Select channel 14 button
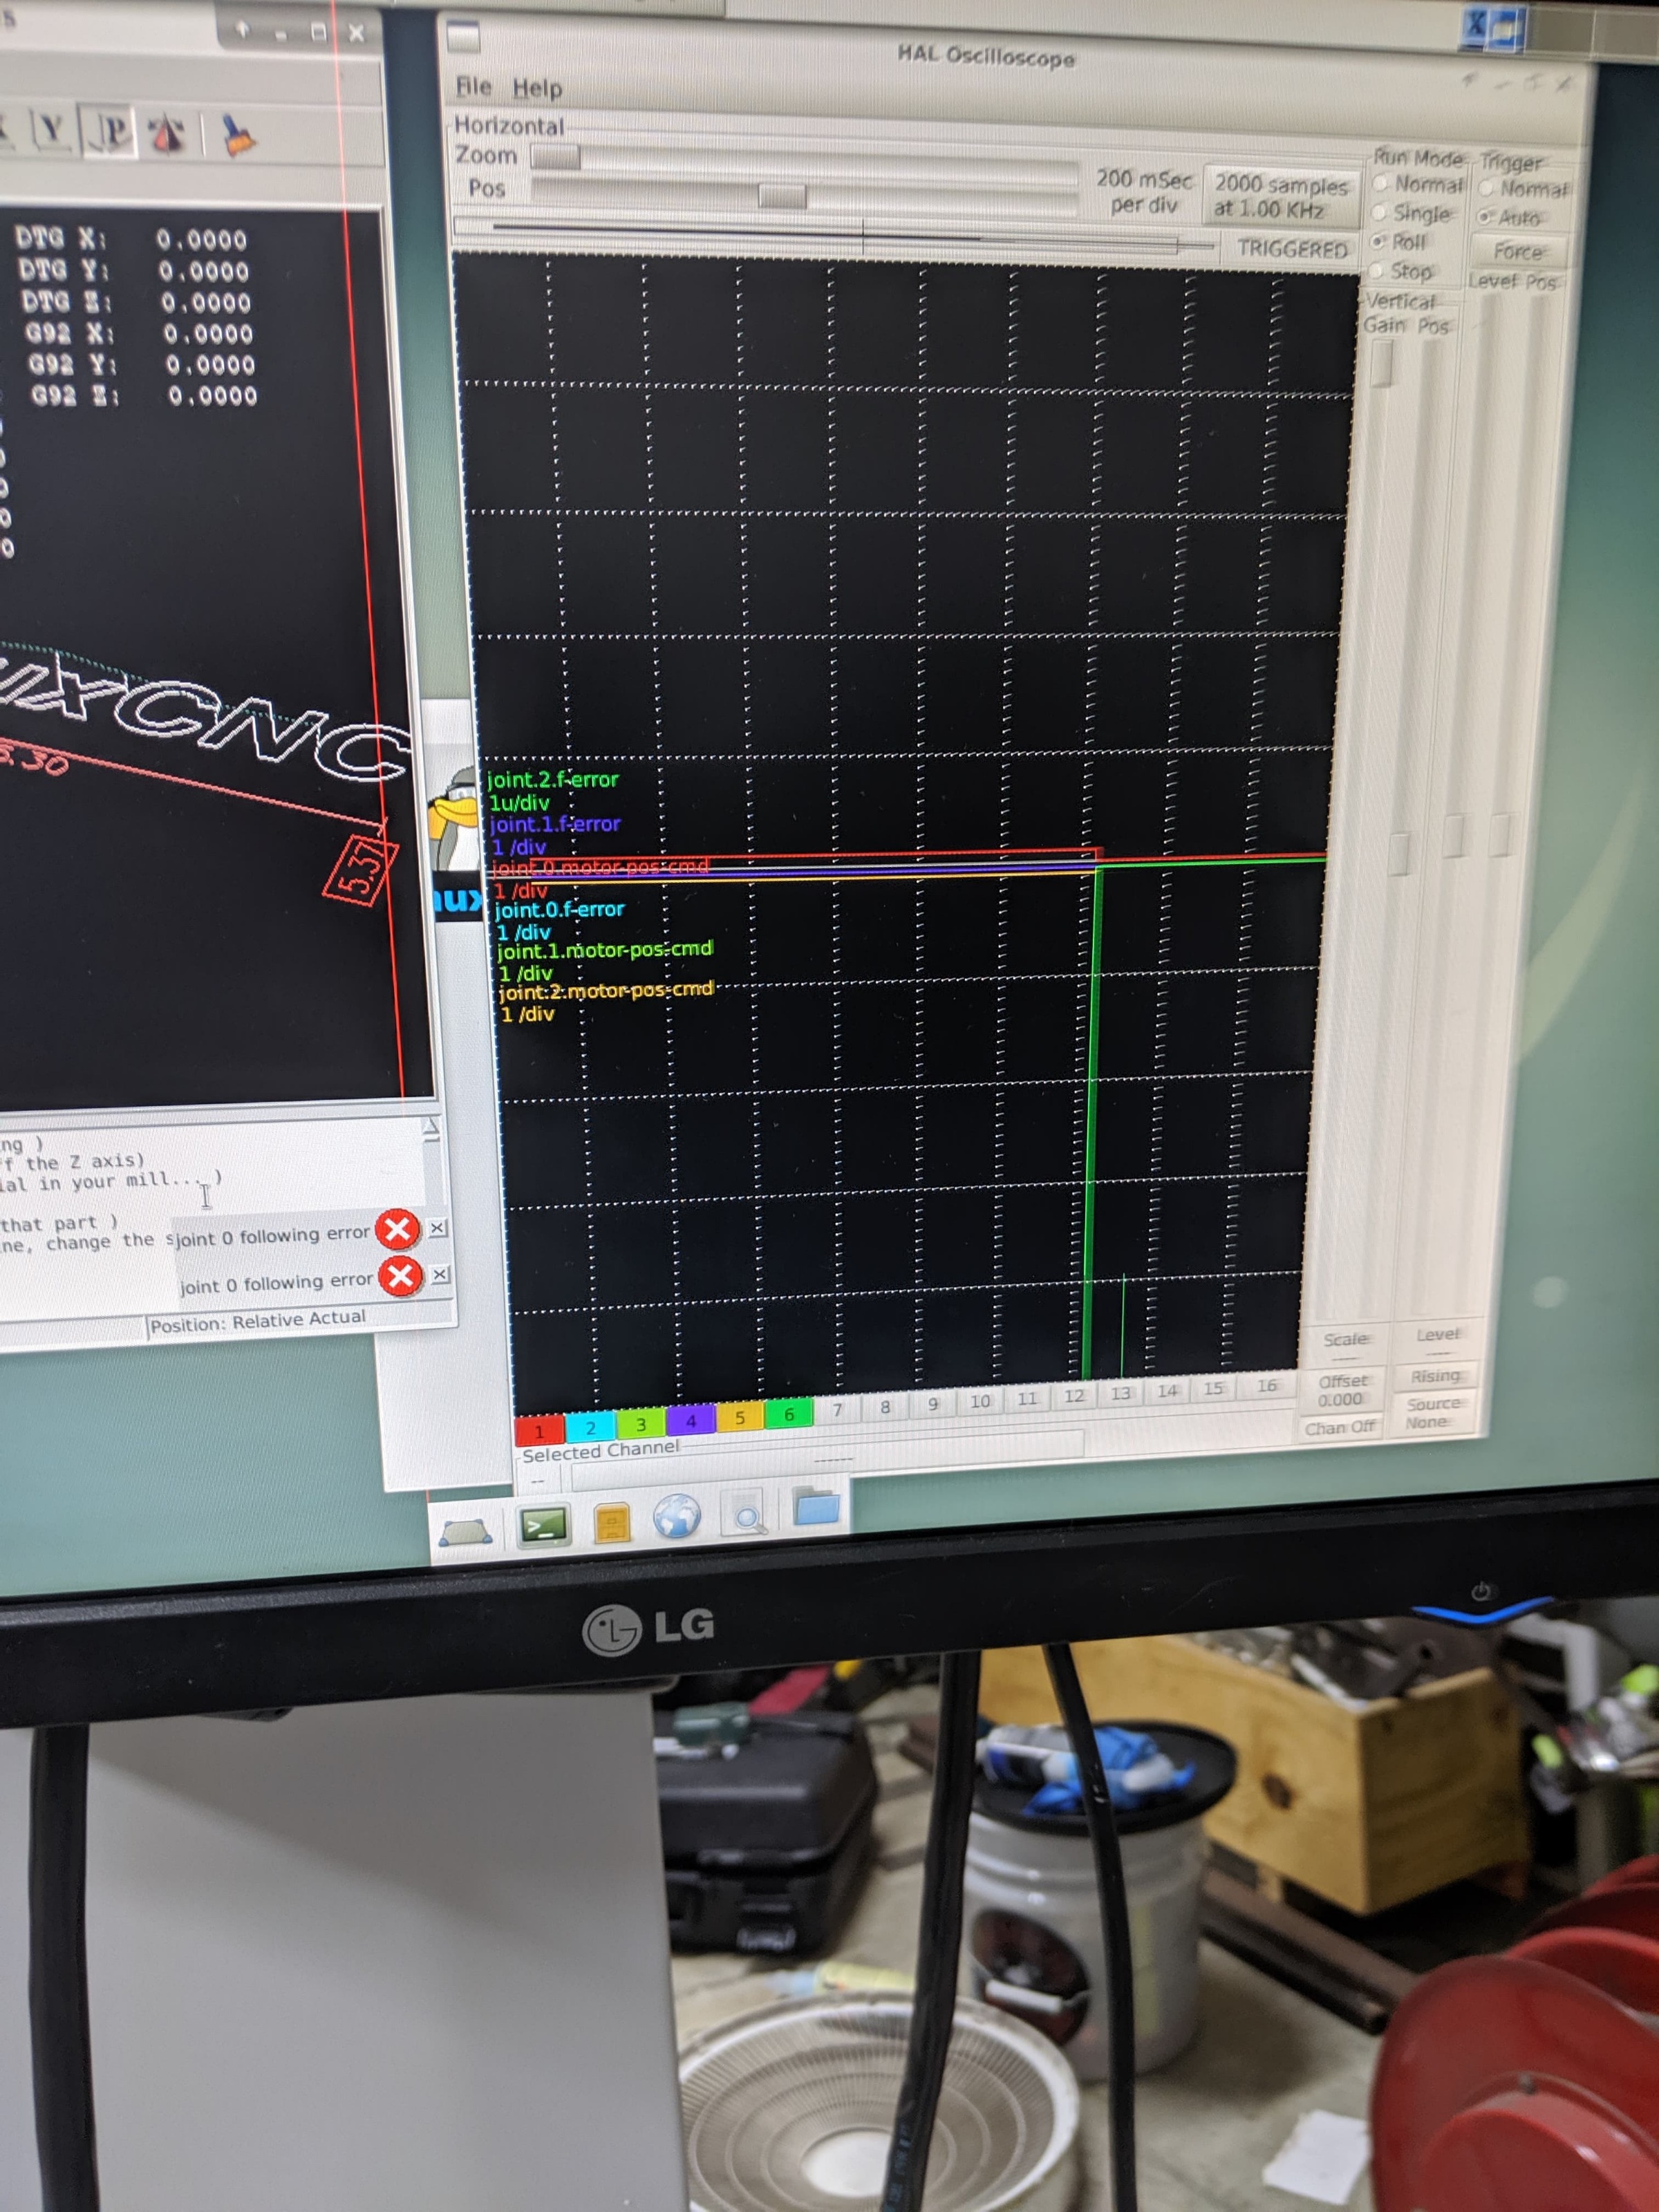The width and height of the screenshot is (1659, 2212). [x=1167, y=1390]
